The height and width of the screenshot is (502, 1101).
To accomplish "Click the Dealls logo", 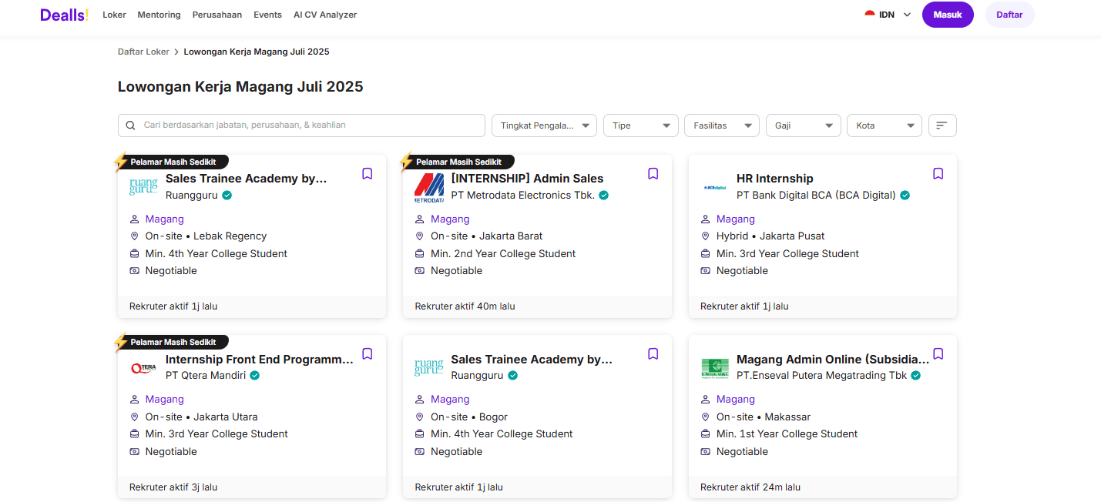I will point(65,15).
